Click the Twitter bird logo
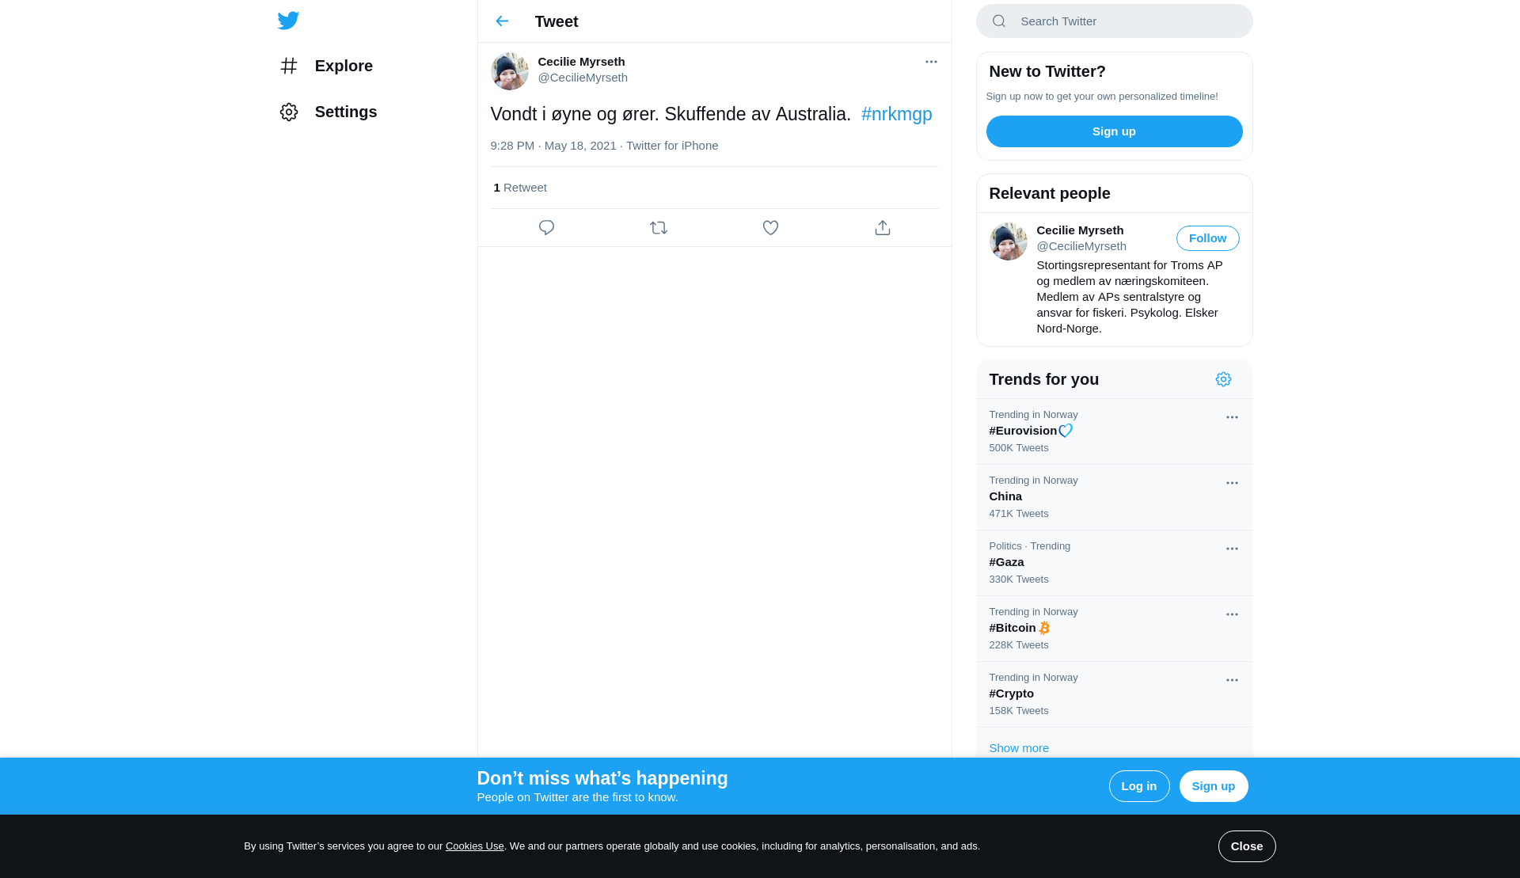Image resolution: width=1520 pixels, height=878 pixels. click(288, 21)
